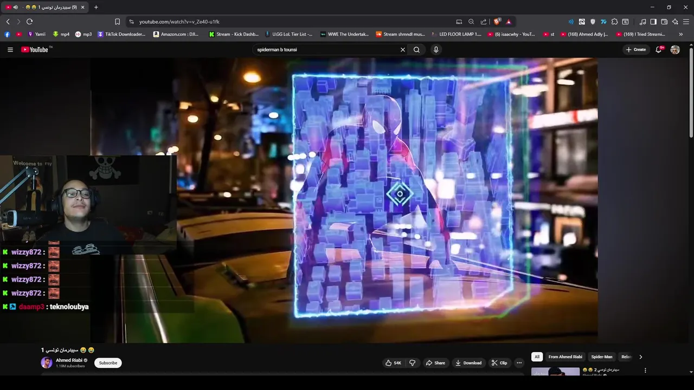The image size is (694, 390).
Task: Open the extensions puzzle icon
Action: pyautogui.click(x=614, y=22)
